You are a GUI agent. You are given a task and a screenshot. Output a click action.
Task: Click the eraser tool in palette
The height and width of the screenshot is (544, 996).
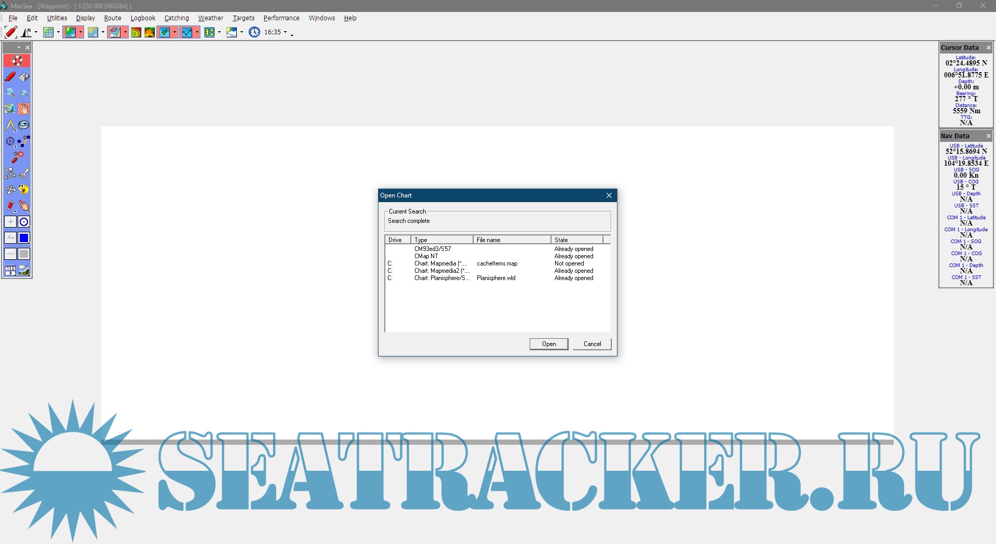pyautogui.click(x=24, y=77)
